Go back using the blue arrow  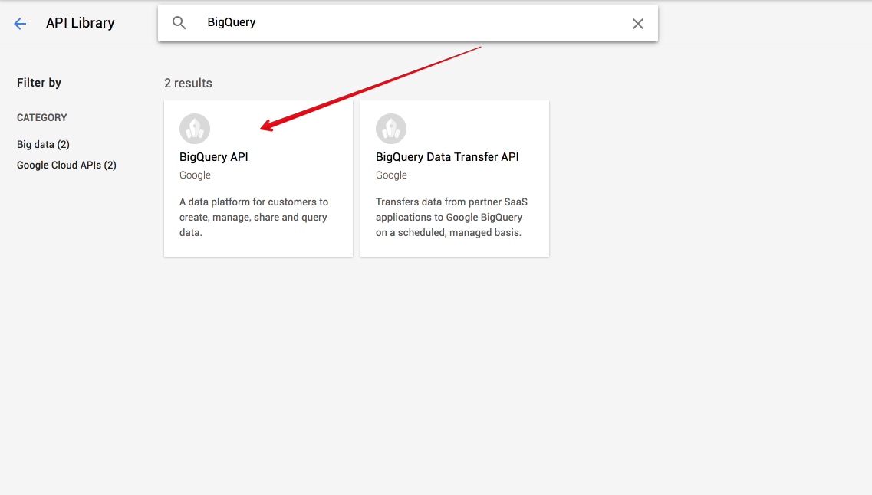(20, 23)
